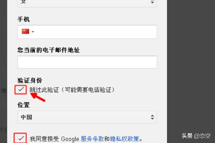Click the 您当前的电子邮件地址 label

pos(48,50)
